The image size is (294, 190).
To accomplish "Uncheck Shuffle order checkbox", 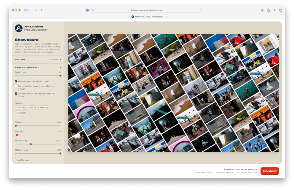I will 16,94.
